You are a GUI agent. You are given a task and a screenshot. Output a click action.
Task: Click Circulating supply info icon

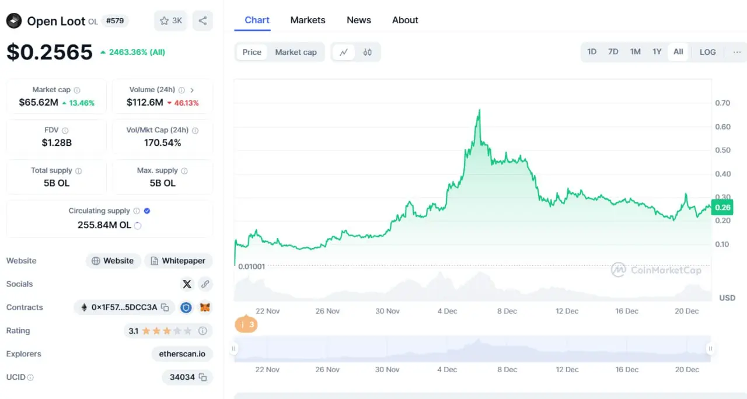pyautogui.click(x=137, y=211)
